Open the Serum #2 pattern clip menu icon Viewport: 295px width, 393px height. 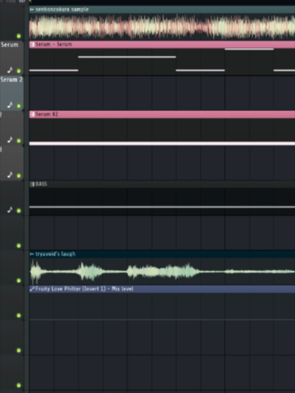(32, 114)
